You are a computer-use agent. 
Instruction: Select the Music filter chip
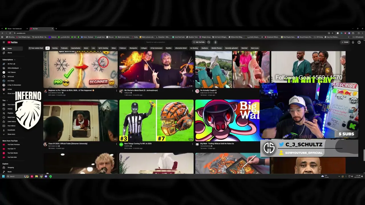[x=86, y=48]
